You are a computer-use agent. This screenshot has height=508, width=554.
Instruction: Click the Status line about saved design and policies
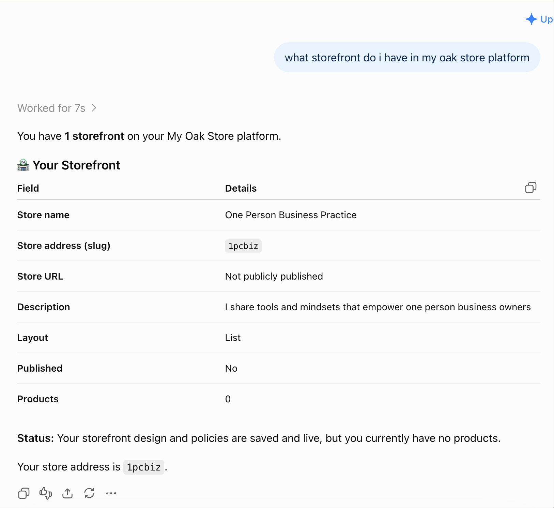(259, 438)
